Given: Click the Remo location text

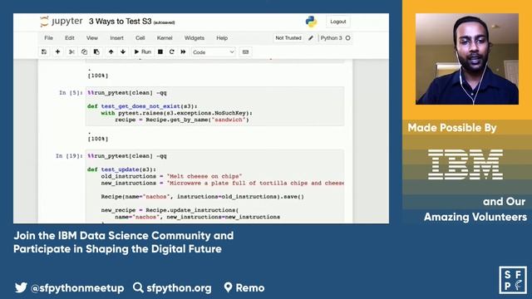Looking at the screenshot, I should click(x=250, y=288).
